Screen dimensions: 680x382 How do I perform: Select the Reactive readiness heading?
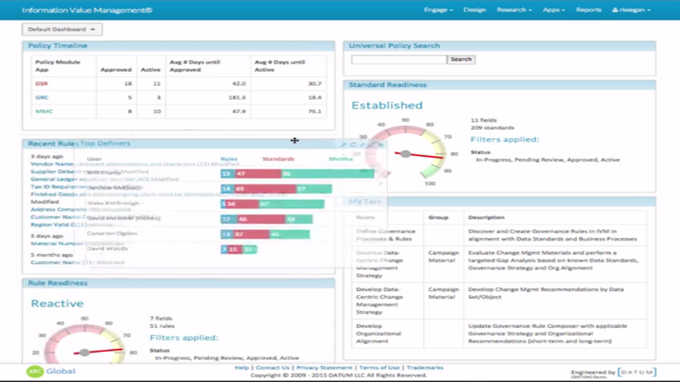[57, 303]
